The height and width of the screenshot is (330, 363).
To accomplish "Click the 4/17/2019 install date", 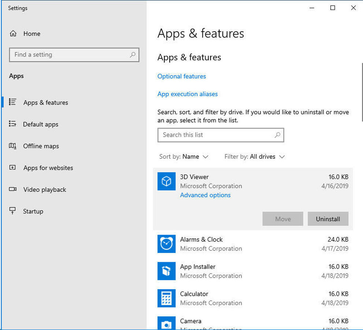I will point(335,249).
